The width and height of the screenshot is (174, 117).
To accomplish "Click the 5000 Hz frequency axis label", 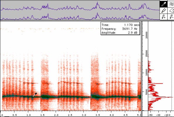I will (146, 92).
